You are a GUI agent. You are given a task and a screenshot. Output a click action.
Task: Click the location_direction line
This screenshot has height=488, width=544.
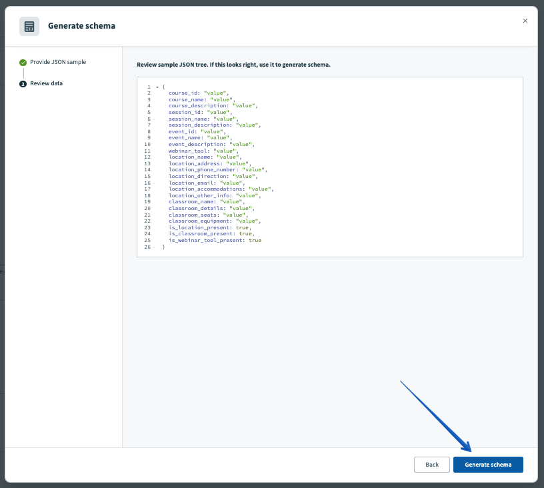click(213, 176)
